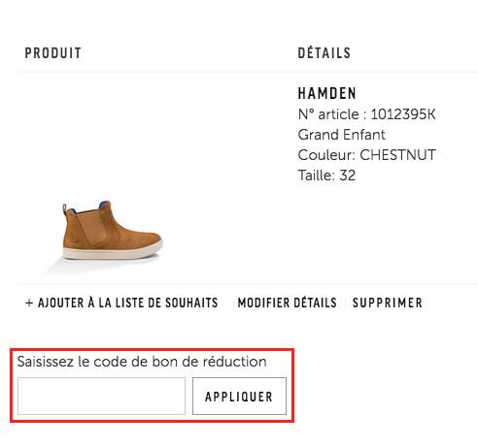Click the heel pull tab of the boot
Screen dimensions: 478x447
click(65, 208)
